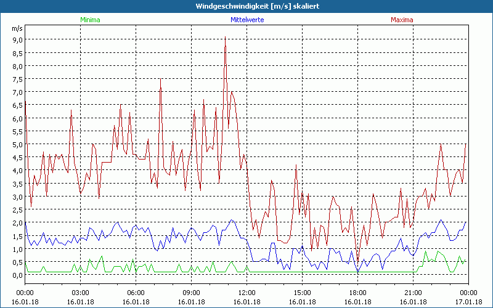Click the 17.01.18 date label
The height and width of the screenshot is (308, 493).
[468, 302]
